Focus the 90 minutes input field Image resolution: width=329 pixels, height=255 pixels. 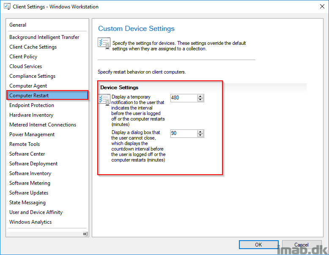[x=184, y=134]
